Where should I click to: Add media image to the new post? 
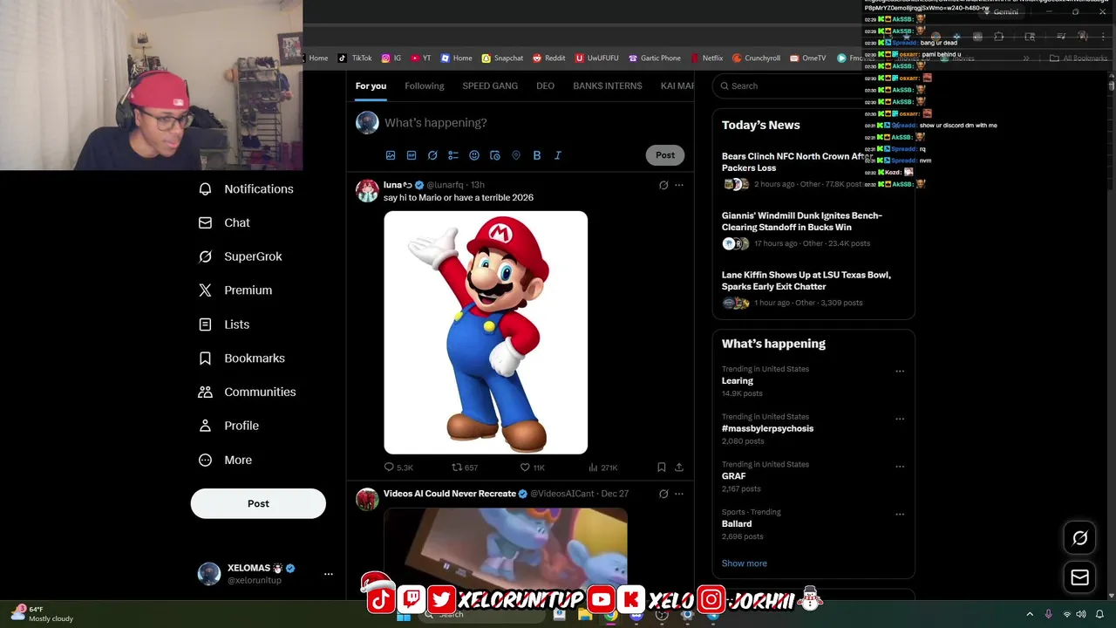391,155
